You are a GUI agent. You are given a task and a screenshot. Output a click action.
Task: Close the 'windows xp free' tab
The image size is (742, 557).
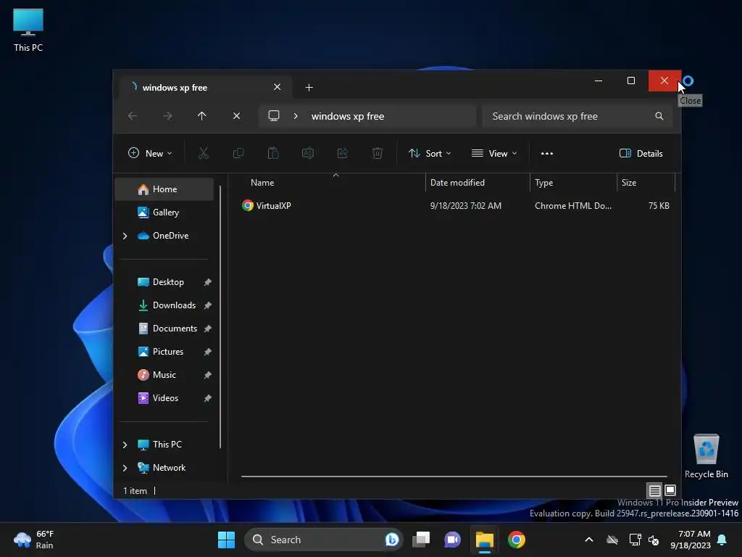click(x=277, y=87)
